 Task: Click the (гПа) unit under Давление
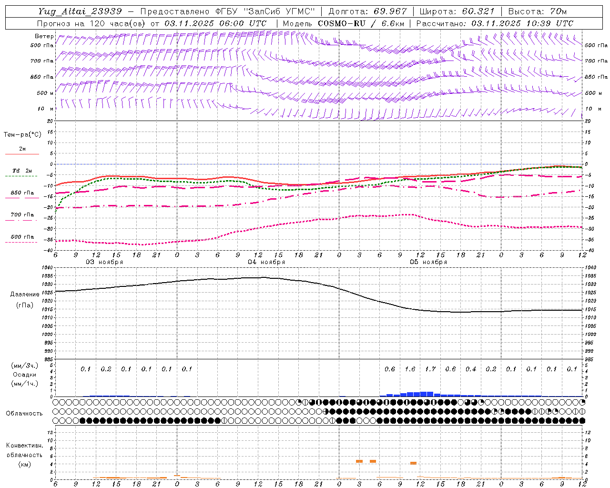25,305
